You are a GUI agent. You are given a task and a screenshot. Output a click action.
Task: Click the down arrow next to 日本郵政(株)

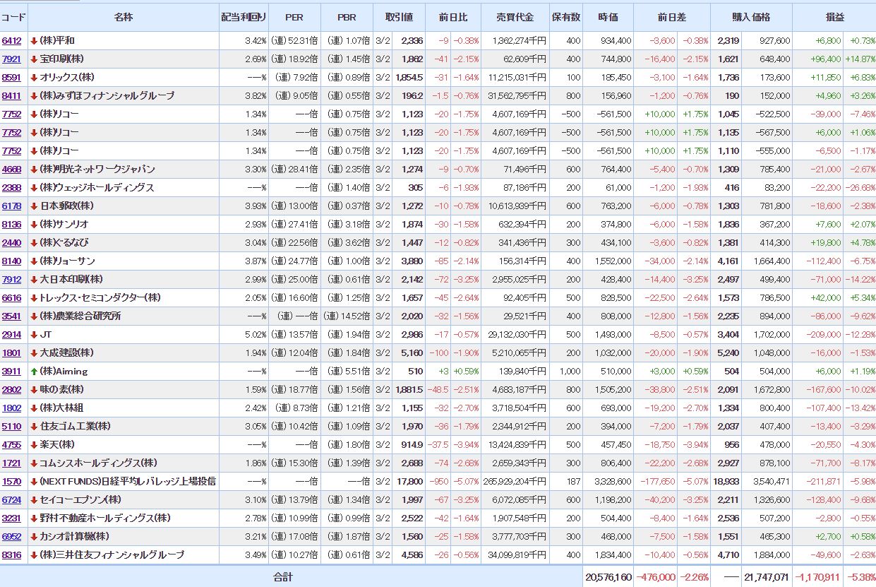34,206
